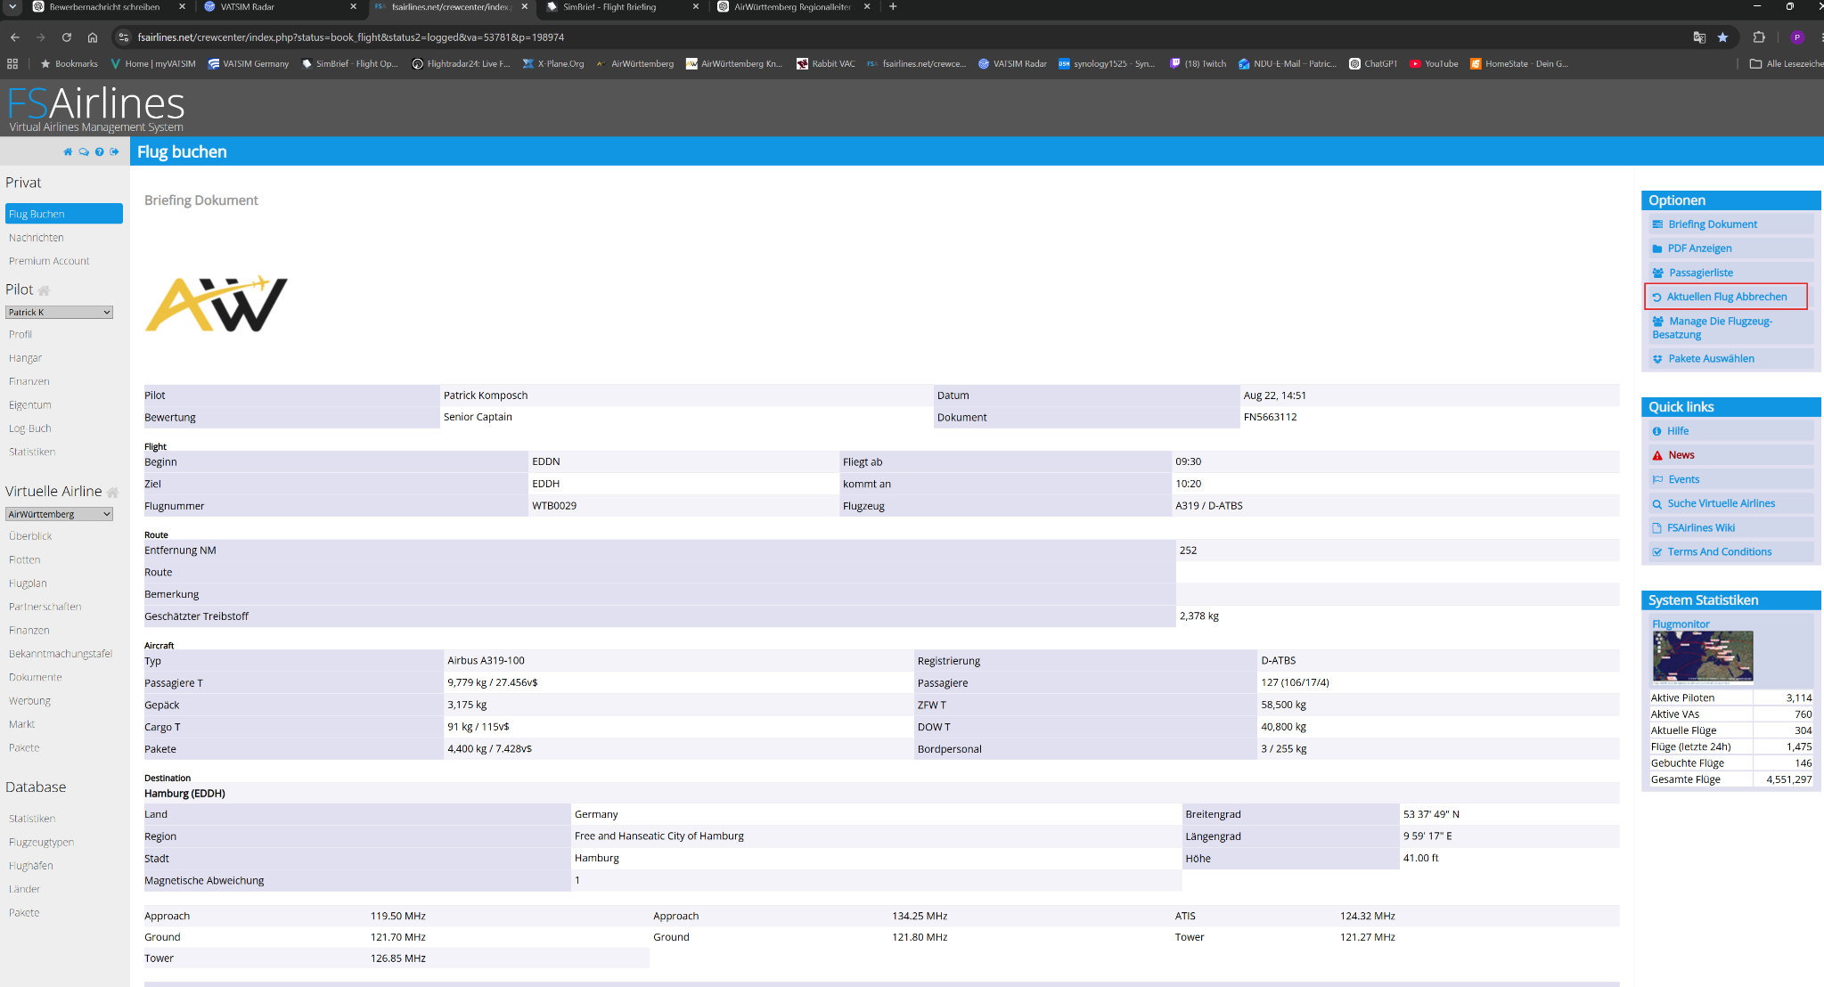Open PDF Anzeigen link
This screenshot has width=1824, height=987.
1699,249
